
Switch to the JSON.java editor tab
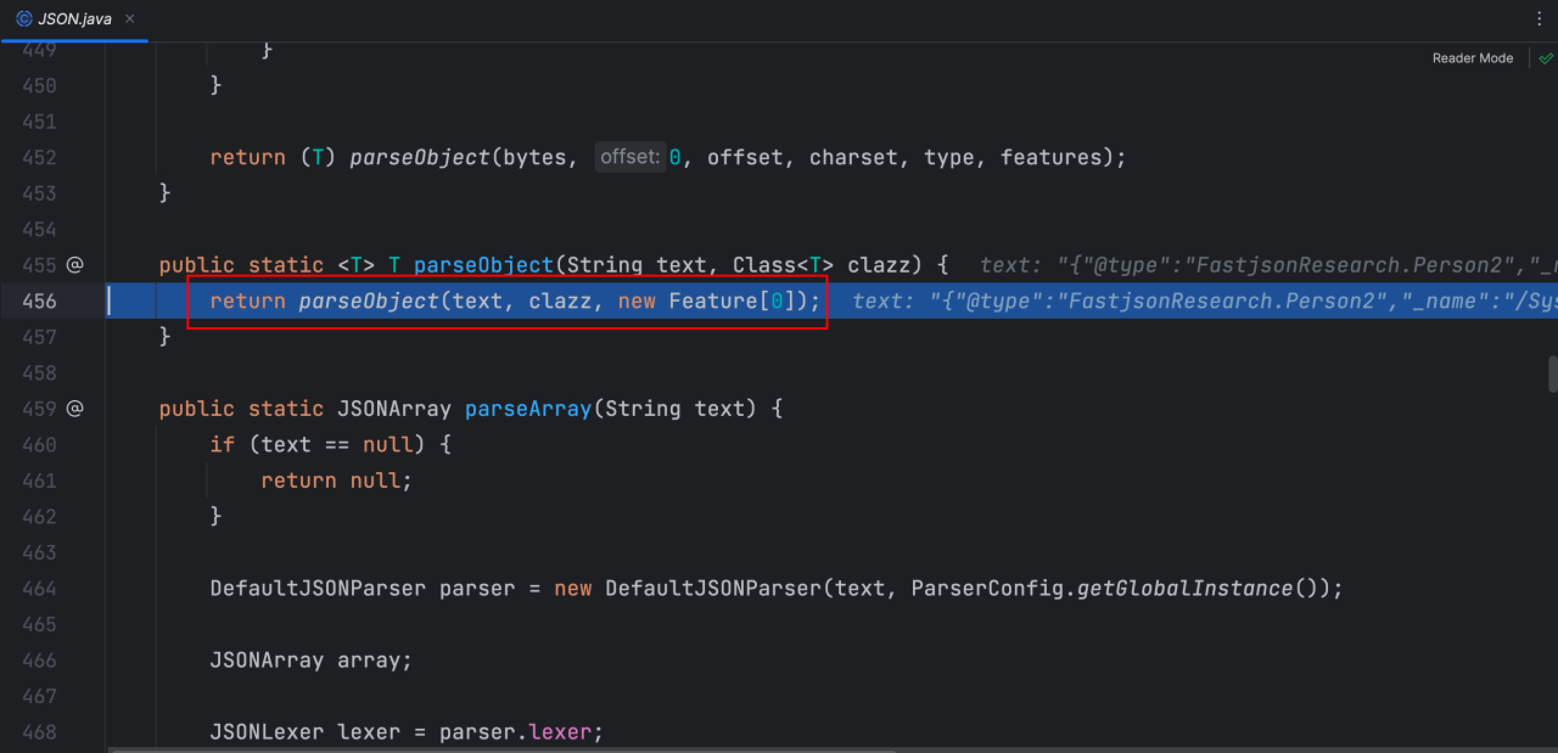click(x=74, y=19)
